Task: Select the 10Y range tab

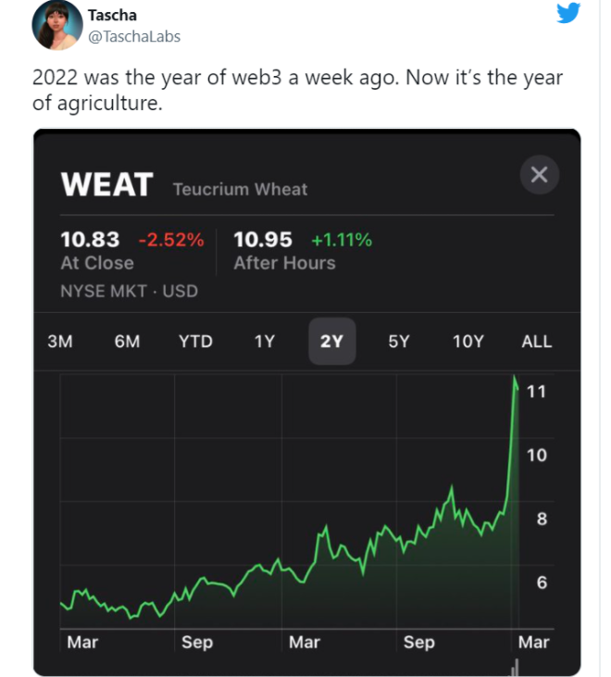Action: (x=468, y=341)
